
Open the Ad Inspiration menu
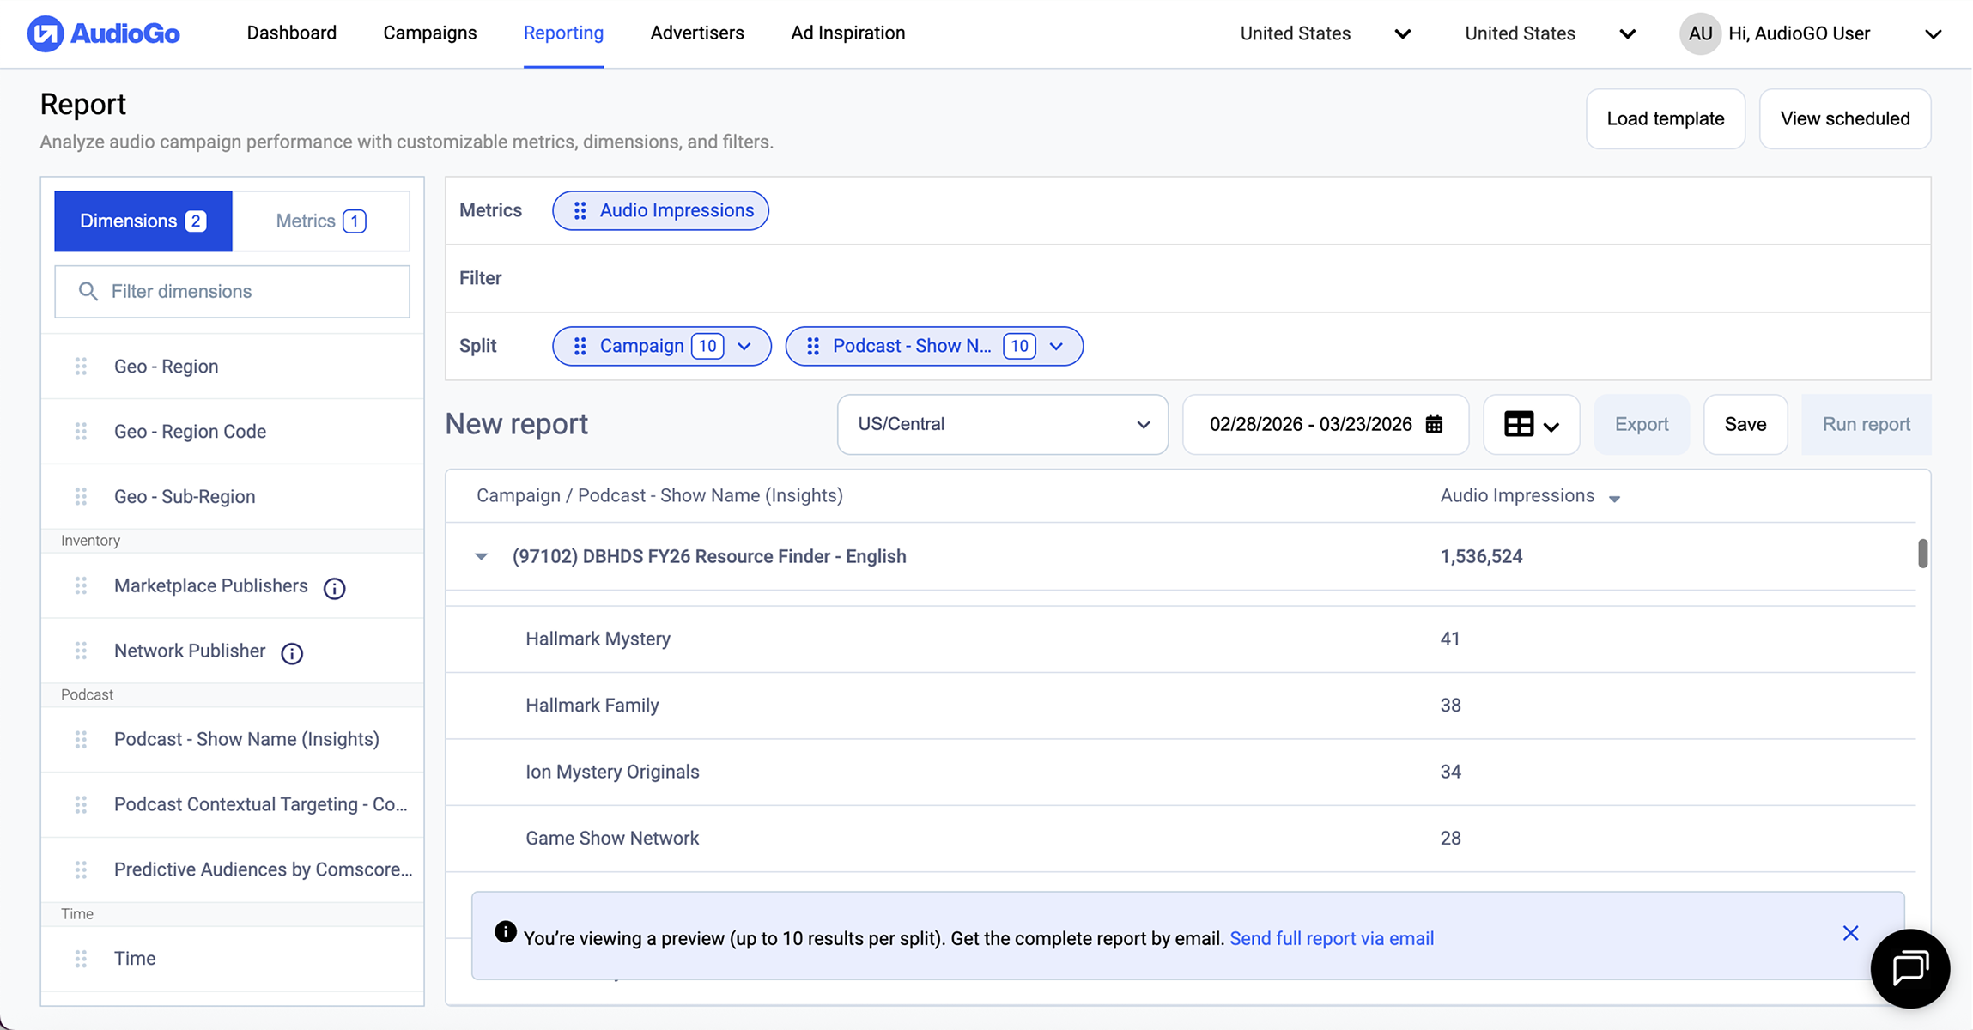[847, 33]
